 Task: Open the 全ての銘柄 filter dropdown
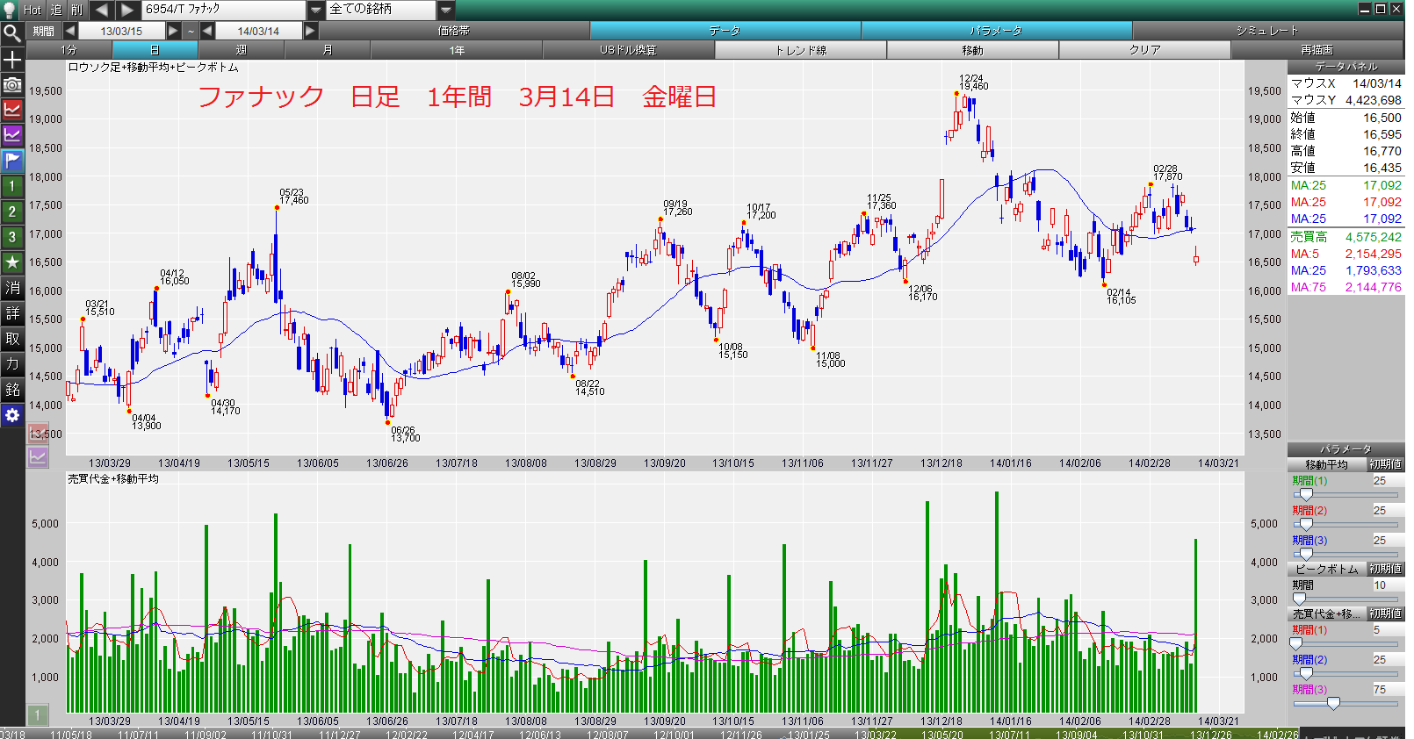click(446, 10)
